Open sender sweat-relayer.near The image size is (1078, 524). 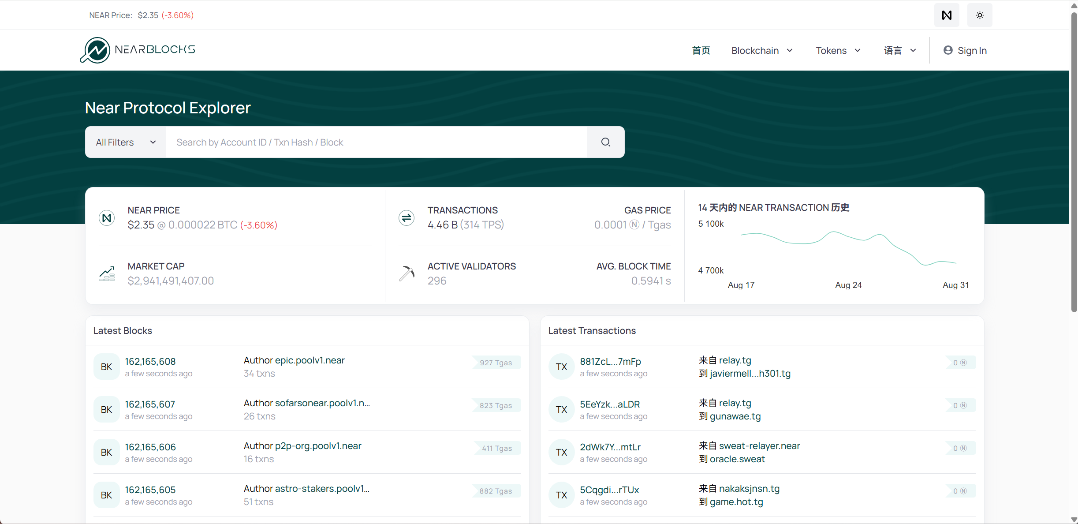tap(759, 445)
